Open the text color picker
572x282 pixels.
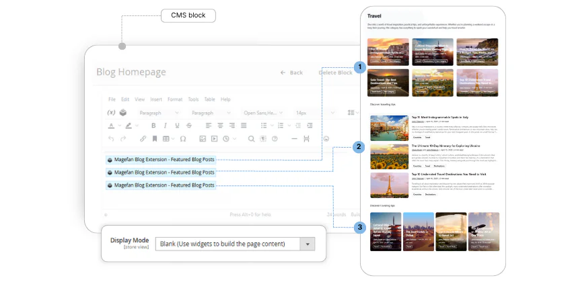(x=112, y=126)
